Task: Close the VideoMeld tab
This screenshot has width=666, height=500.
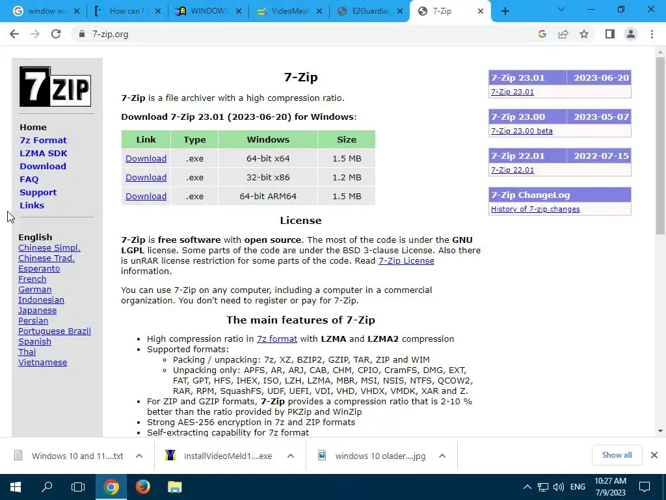Action: click(319, 12)
